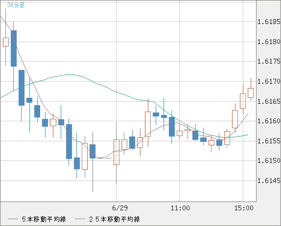Click the 1.6145 price axis label
This screenshot has width=281, height=226.
coord(269,181)
